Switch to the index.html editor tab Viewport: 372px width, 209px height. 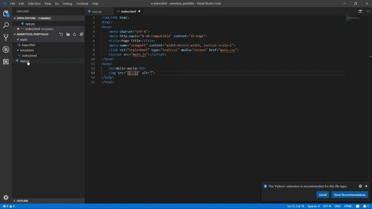[128, 12]
